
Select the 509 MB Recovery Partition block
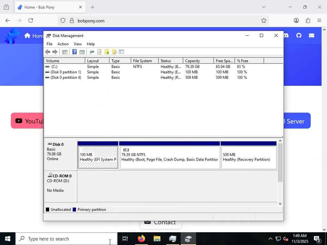click(248, 155)
